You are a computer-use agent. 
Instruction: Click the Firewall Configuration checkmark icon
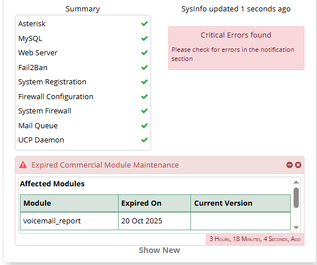coord(144,97)
